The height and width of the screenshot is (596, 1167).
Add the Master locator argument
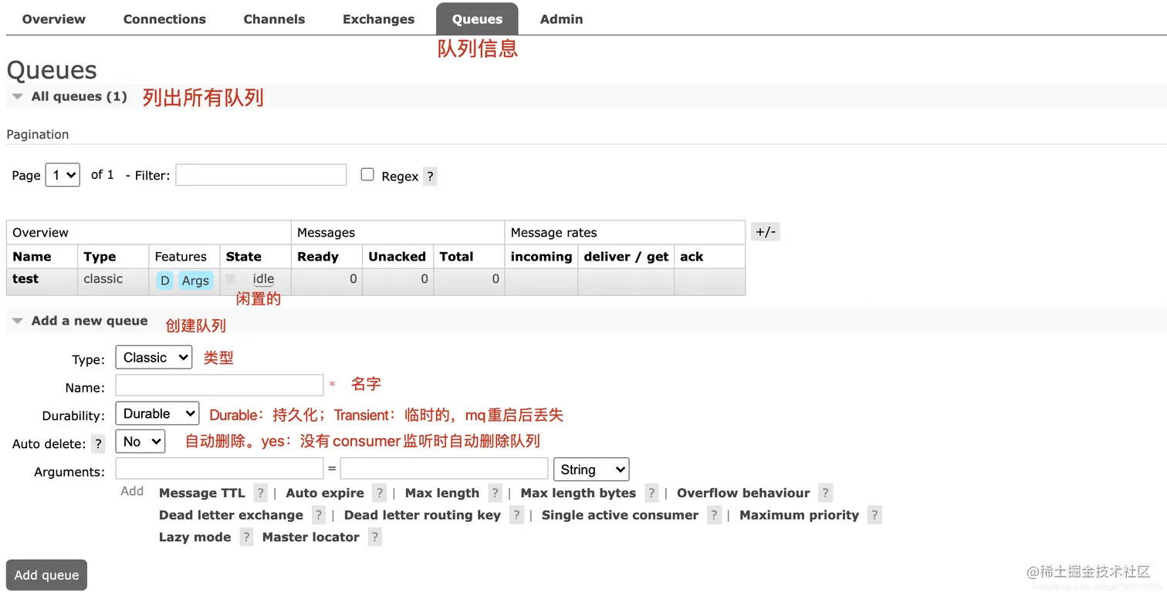tap(310, 537)
